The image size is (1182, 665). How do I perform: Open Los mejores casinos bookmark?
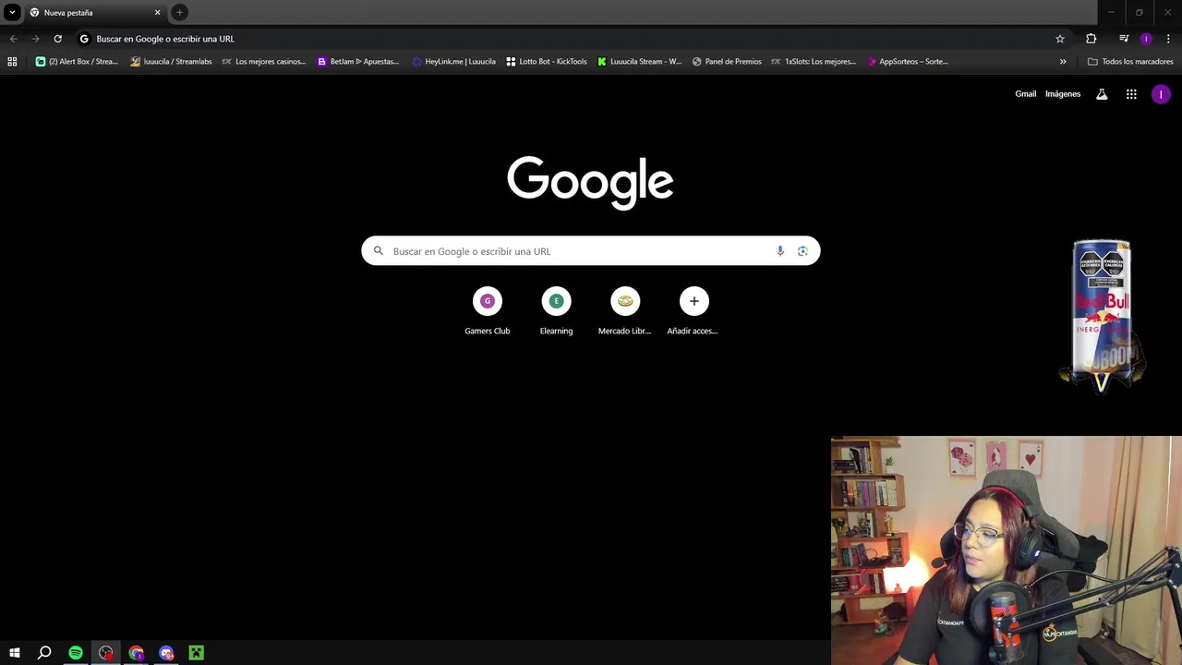coord(264,62)
